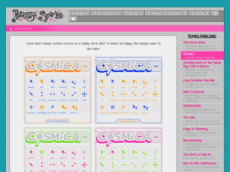Image resolution: width=230 pixels, height=172 pixels.
Task: Click the acidsplash_orange label on the blue set
Action: [129, 121]
